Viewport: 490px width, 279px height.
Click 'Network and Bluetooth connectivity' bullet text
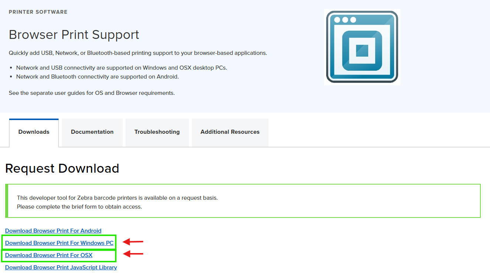tap(97, 77)
